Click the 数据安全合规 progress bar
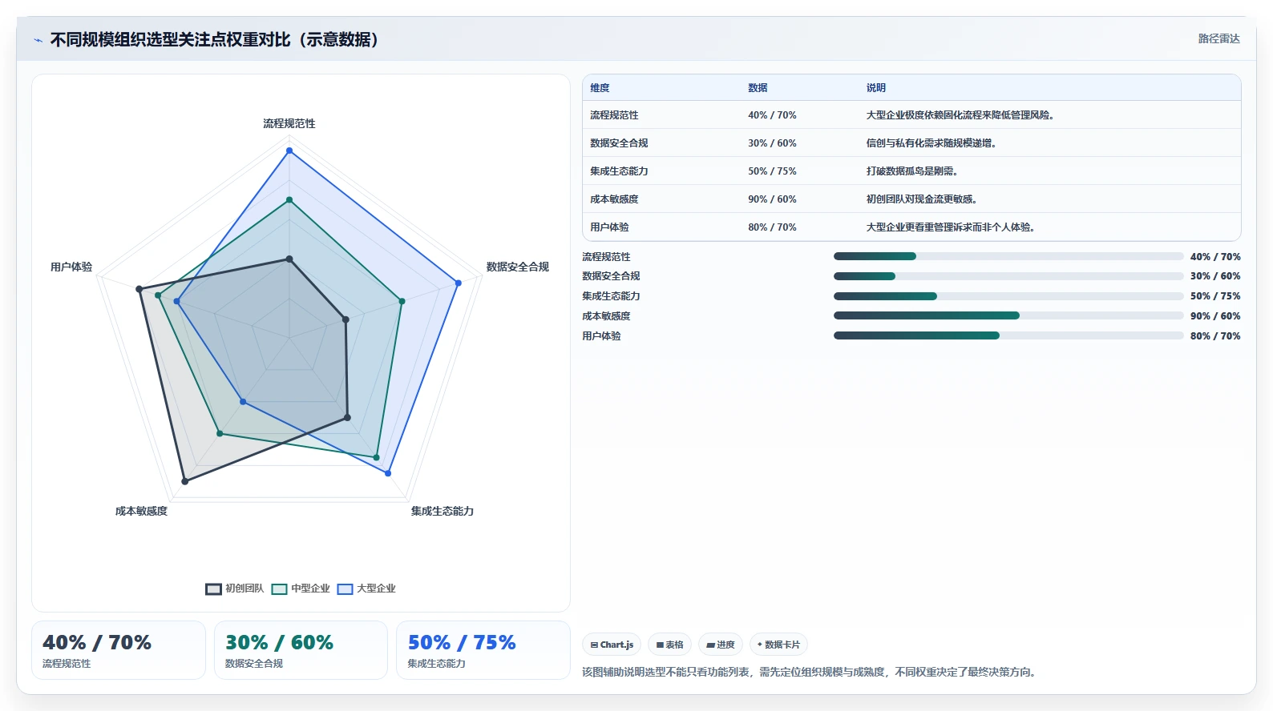The height and width of the screenshot is (711, 1273). click(1008, 276)
